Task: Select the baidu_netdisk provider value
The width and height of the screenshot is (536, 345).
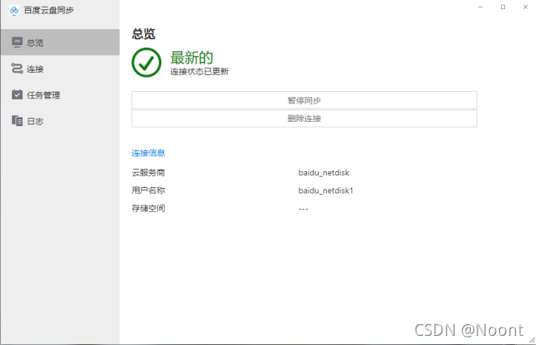Action: click(x=324, y=173)
